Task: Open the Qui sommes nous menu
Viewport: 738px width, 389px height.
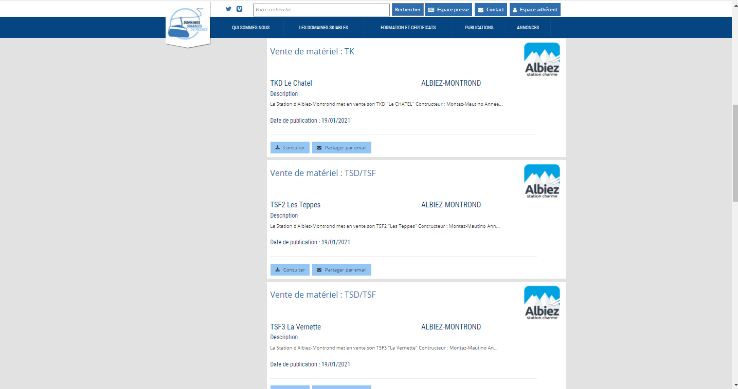Action: (x=250, y=28)
